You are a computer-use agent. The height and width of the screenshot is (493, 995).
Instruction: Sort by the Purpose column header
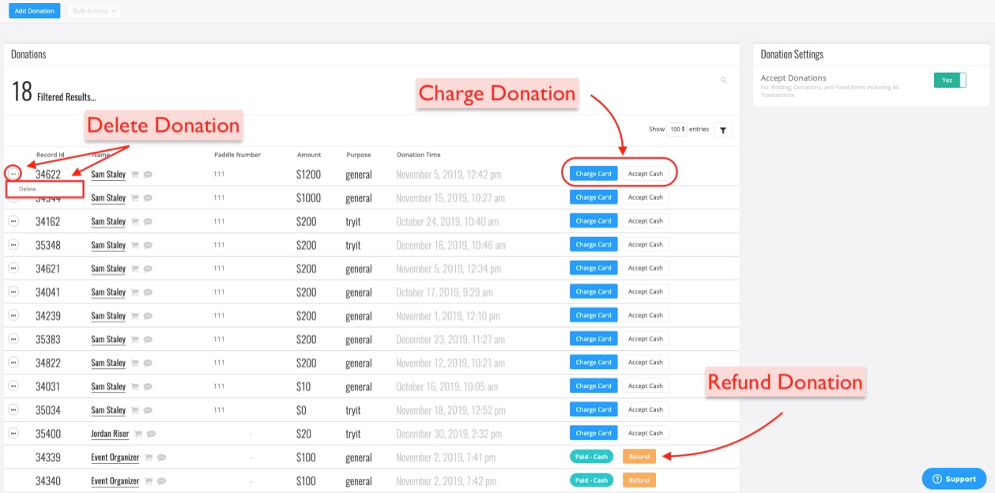pos(358,155)
